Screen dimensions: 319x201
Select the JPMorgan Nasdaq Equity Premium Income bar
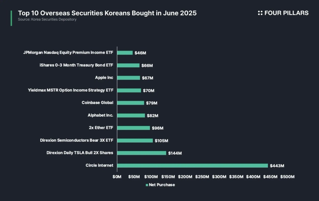pyautogui.click(x=125, y=53)
